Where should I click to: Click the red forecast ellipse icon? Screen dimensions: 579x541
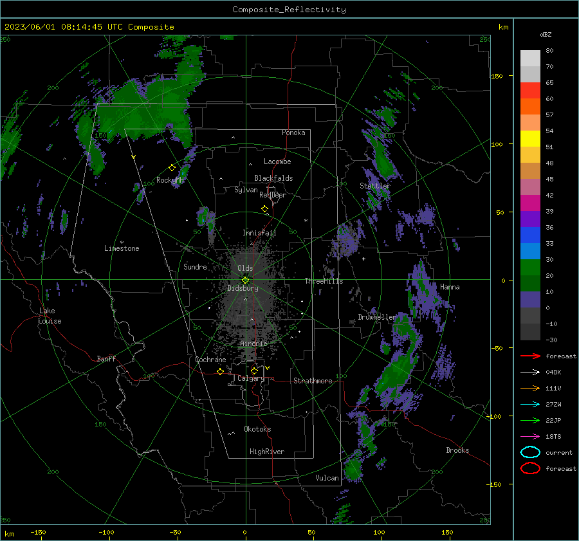tap(530, 468)
